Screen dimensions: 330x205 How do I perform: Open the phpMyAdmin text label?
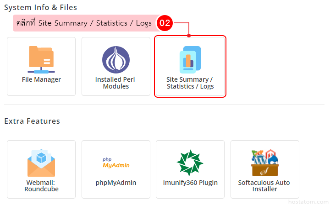[x=116, y=183]
